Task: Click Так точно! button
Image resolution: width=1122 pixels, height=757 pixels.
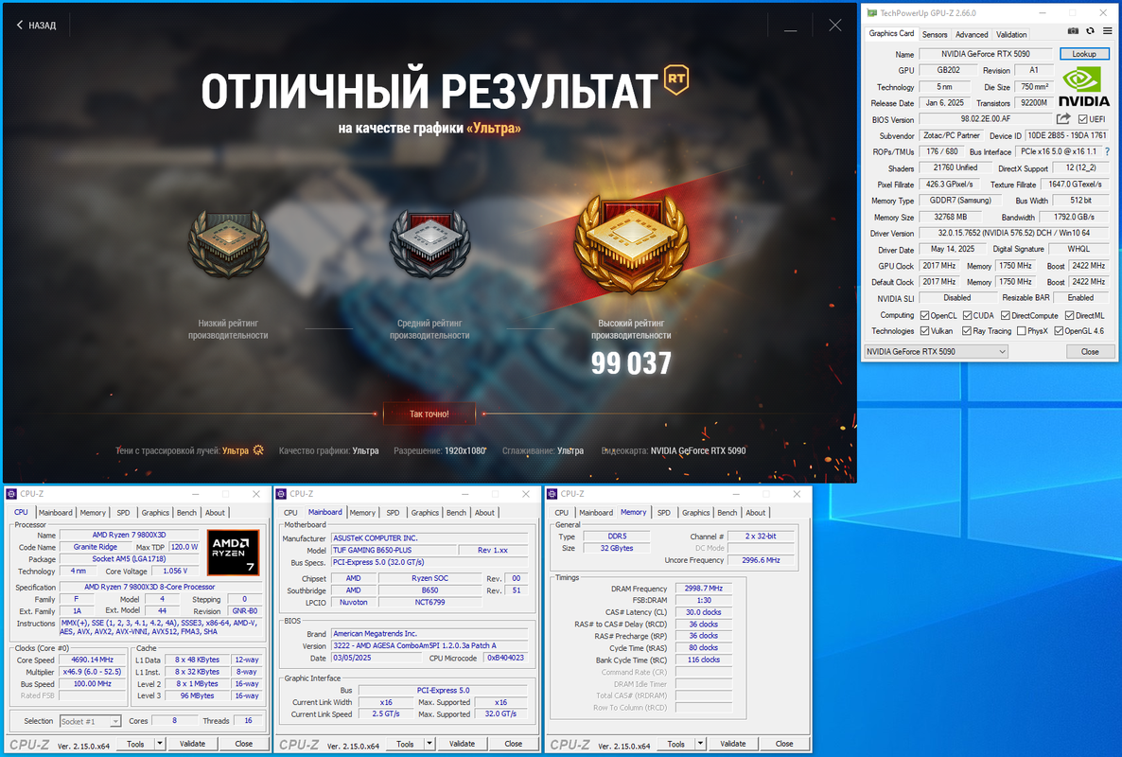Action: [x=430, y=414]
